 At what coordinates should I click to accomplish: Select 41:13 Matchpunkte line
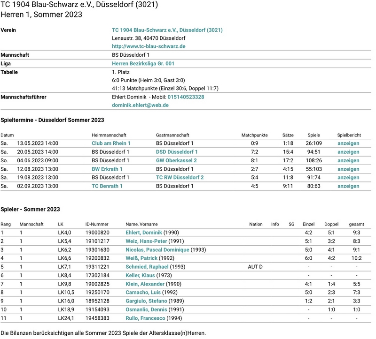point(165,89)
